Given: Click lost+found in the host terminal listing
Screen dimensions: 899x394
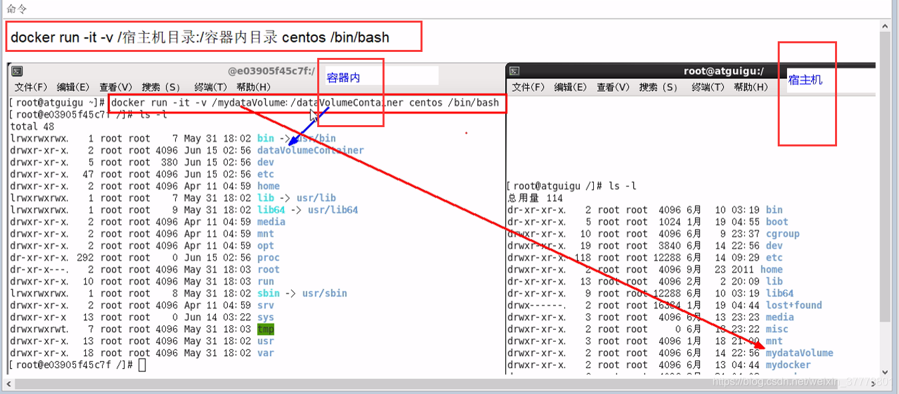Looking at the screenshot, I should click(x=794, y=305).
